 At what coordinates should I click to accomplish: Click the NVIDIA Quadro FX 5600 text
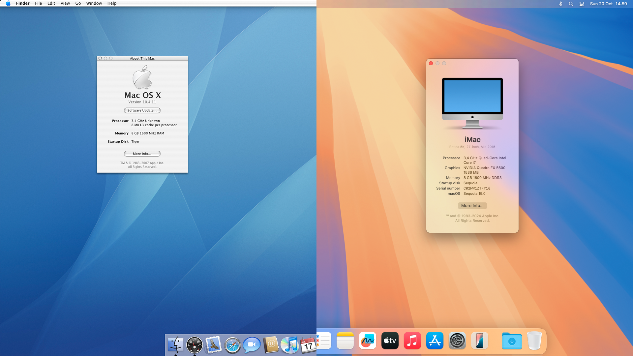point(484,168)
